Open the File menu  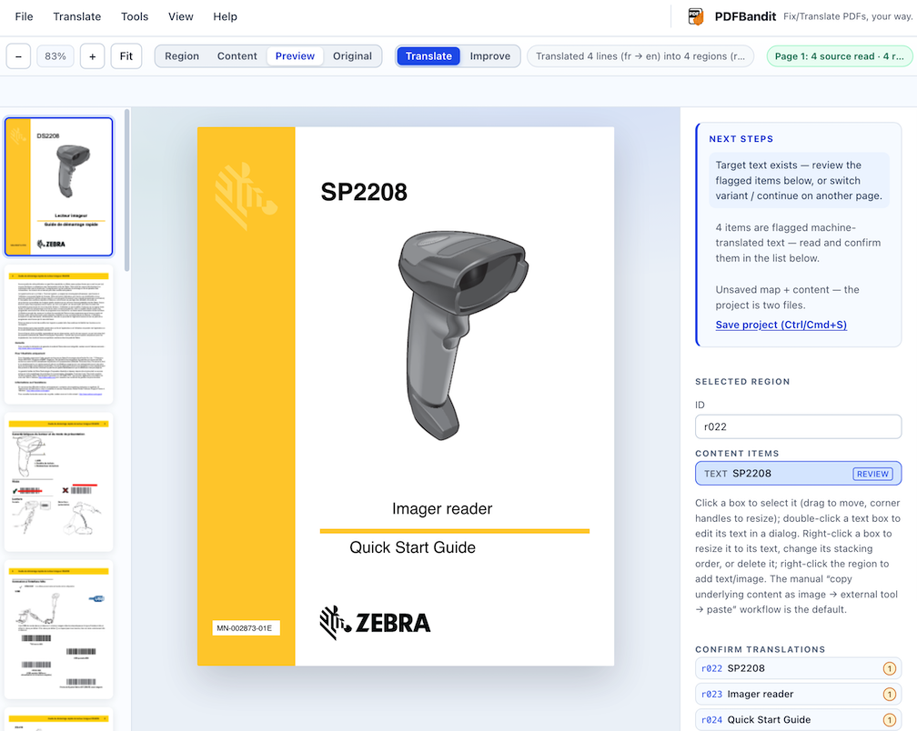click(24, 16)
